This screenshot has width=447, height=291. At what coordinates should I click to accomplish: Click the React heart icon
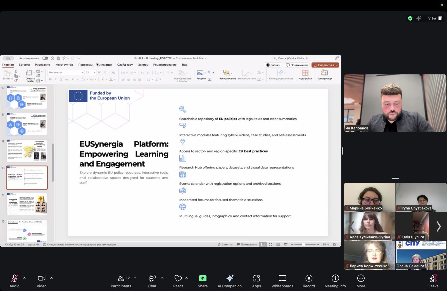(x=178, y=278)
